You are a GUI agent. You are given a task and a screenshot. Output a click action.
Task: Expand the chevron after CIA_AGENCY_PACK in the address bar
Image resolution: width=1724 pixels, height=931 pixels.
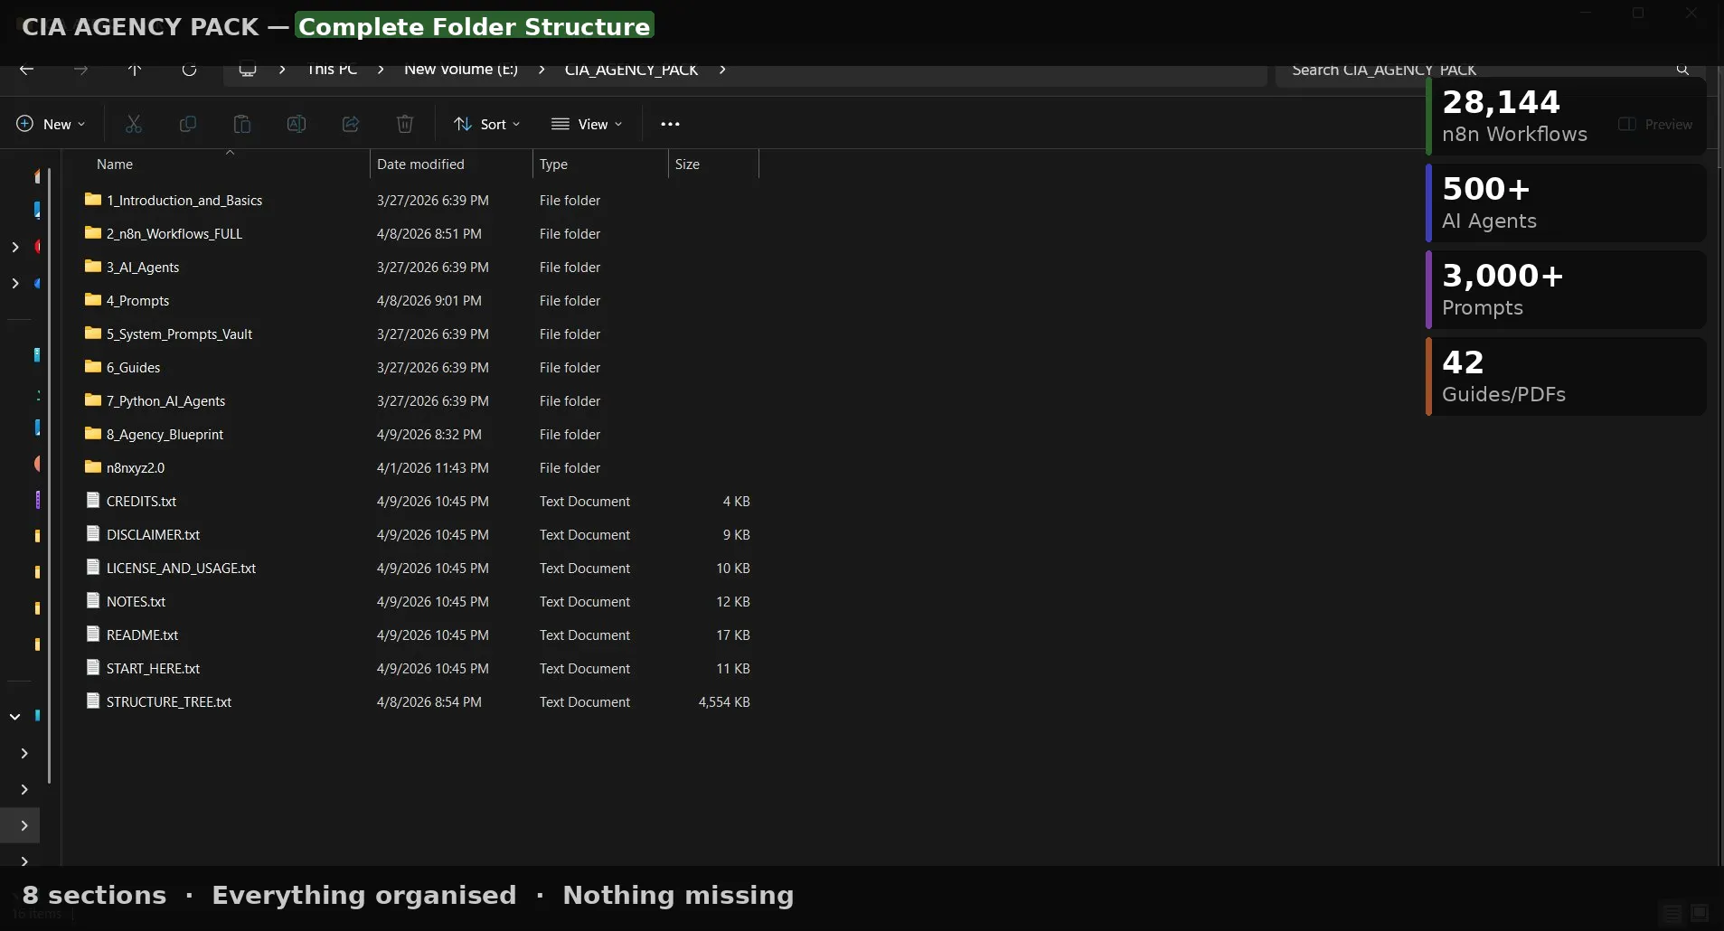pos(722,70)
